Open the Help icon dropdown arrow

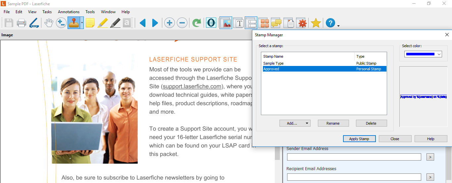(x=338, y=25)
